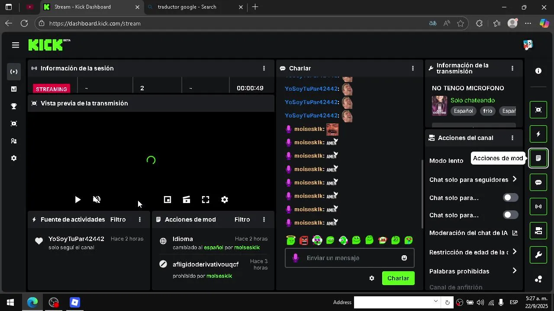Open browser Settings and more menu
Image resolution: width=554 pixels, height=311 pixels.
(528, 23)
